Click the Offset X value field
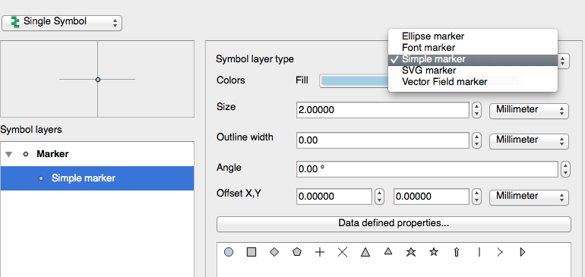Image resolution: width=585 pixels, height=277 pixels. pos(334,197)
